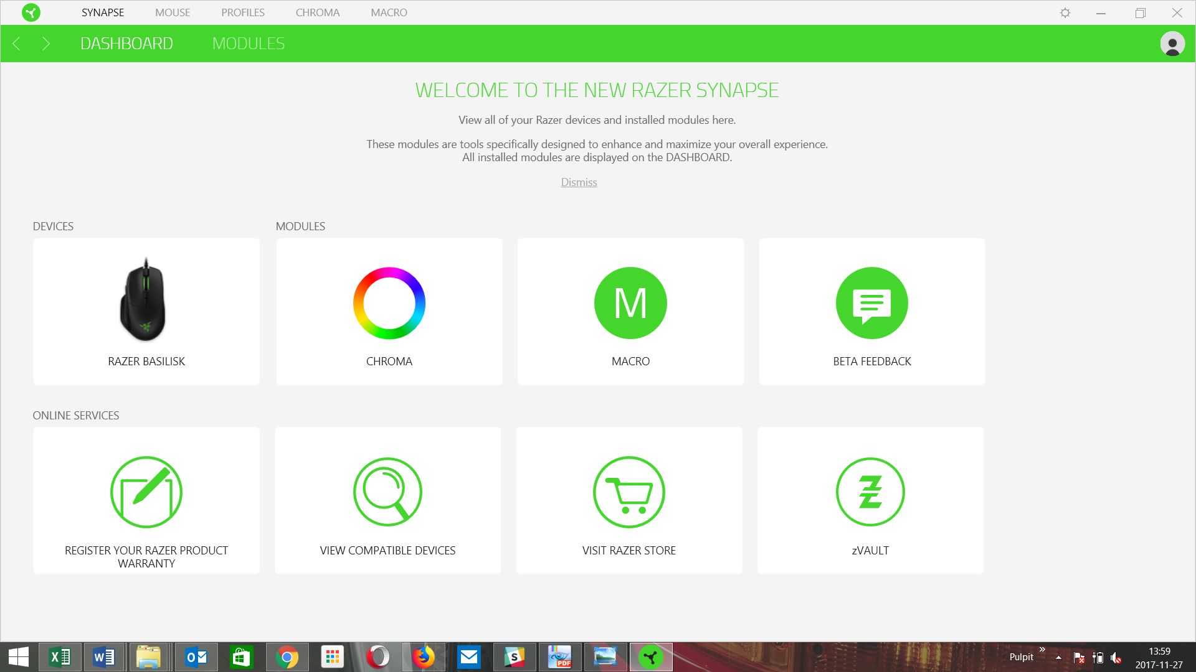Viewport: 1196px width, 672px height.
Task: Switch to the DASHBOARD tab
Action: pyautogui.click(x=126, y=44)
